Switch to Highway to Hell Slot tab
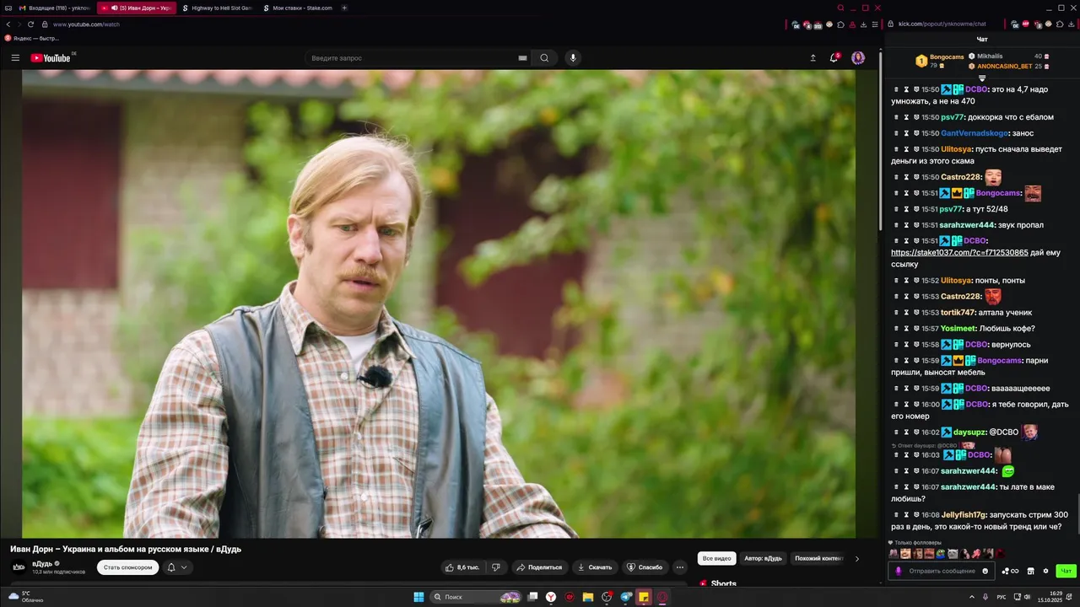Image resolution: width=1080 pixels, height=607 pixels. pyautogui.click(x=218, y=8)
